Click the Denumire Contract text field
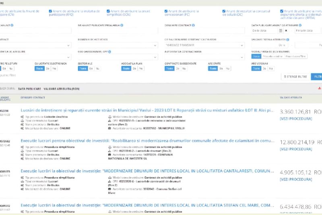The image size is (322, 215). pos(205,31)
